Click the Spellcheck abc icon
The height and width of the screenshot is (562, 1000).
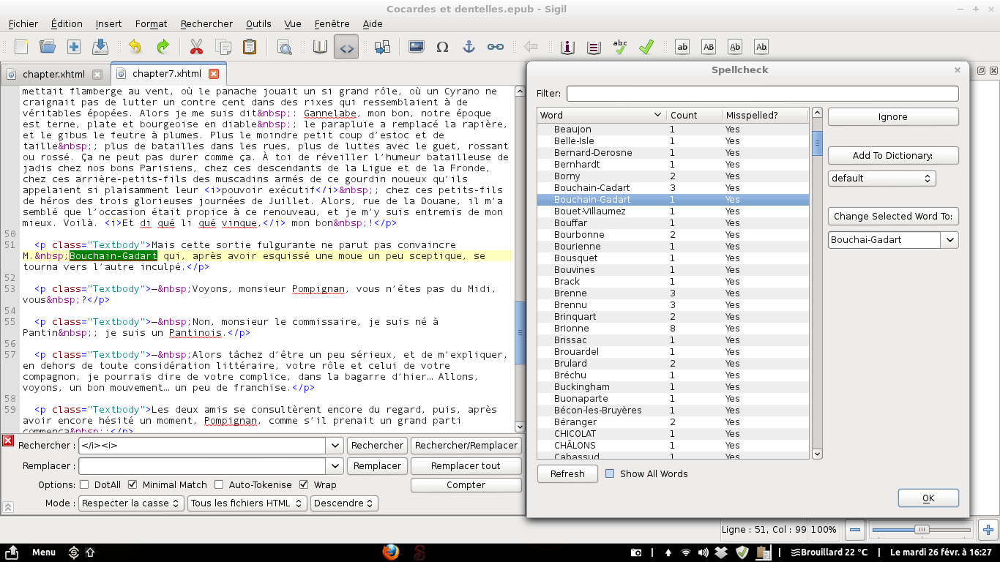coord(620,47)
